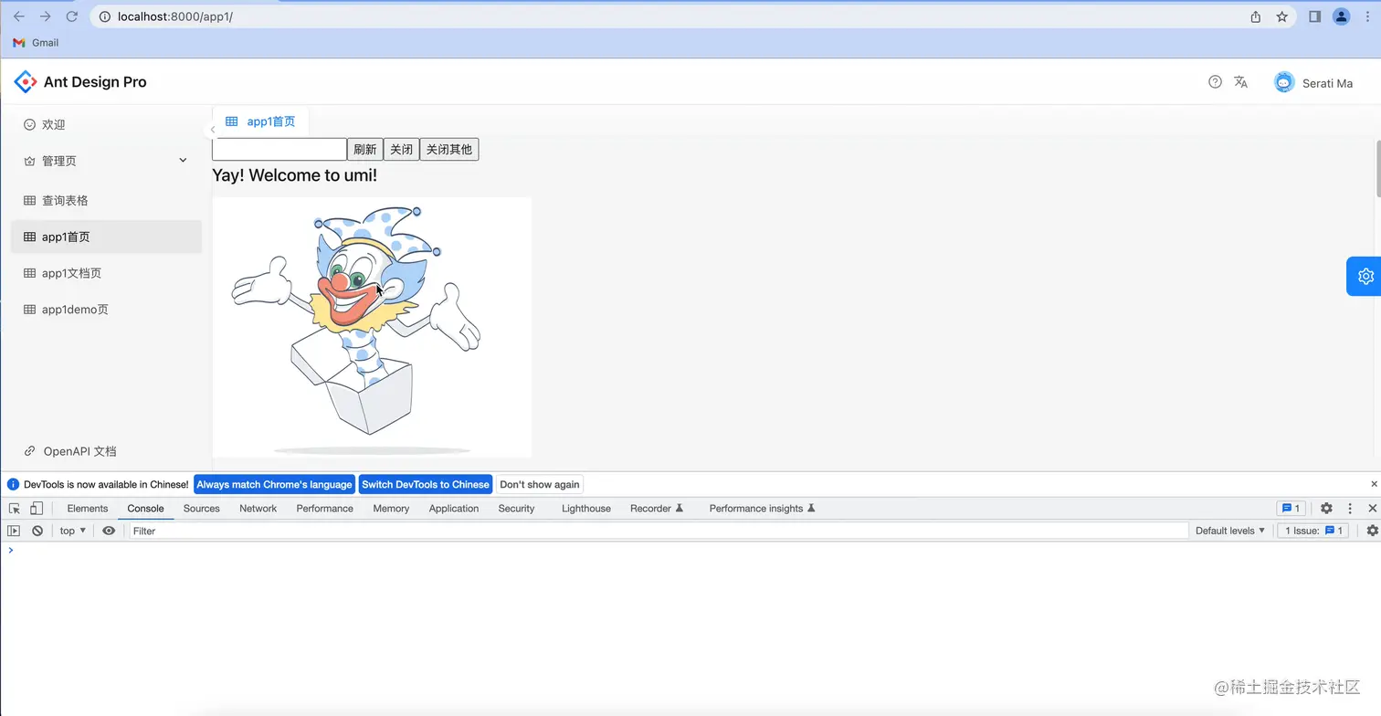Open the top context dropdown
Viewport: 1381px width, 716px height.
pos(73,531)
